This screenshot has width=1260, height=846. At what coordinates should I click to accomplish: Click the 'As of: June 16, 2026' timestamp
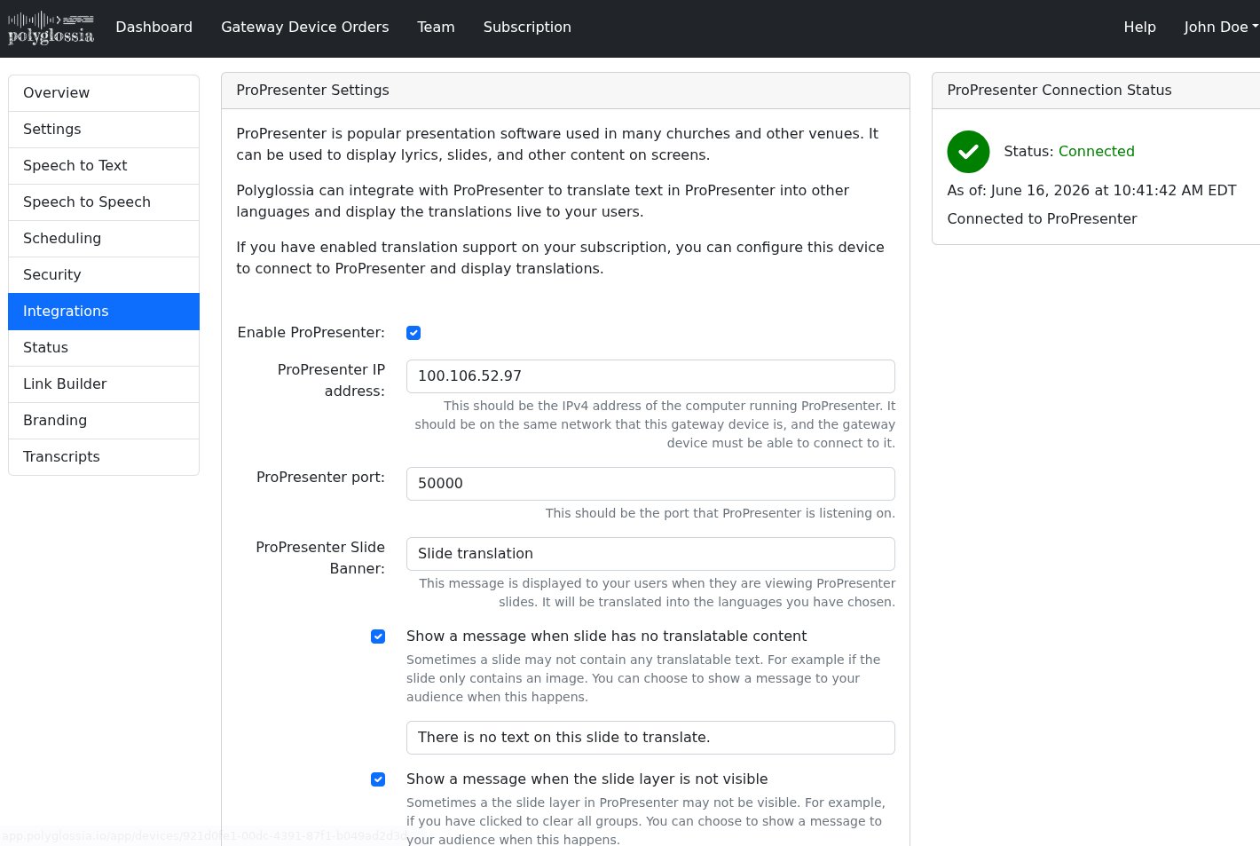[x=1091, y=191]
